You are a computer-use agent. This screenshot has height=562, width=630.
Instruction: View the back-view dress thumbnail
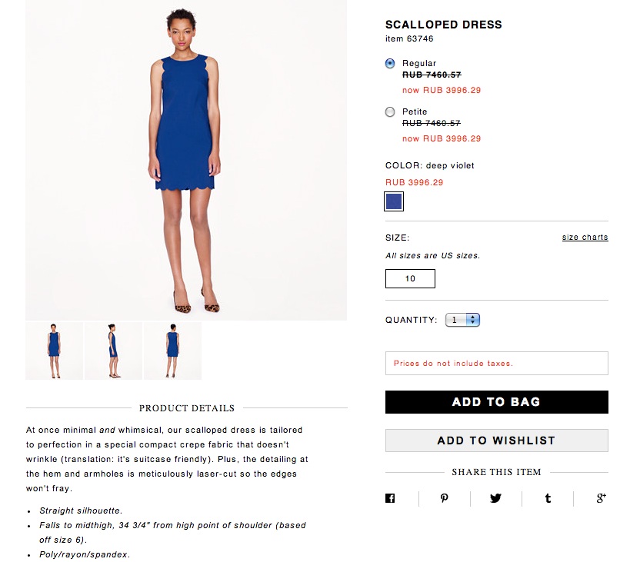173,351
